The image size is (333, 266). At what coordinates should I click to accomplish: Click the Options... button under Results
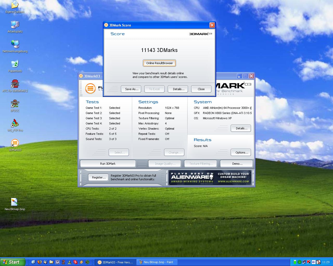click(241, 152)
